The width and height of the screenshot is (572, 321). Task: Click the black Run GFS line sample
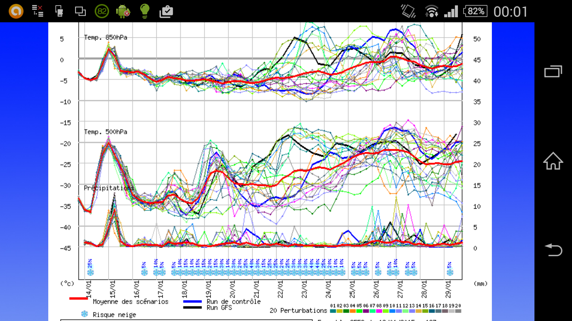[x=192, y=307]
